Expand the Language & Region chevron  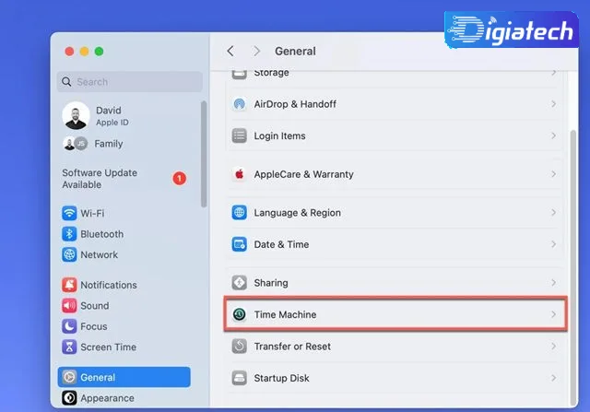(553, 212)
